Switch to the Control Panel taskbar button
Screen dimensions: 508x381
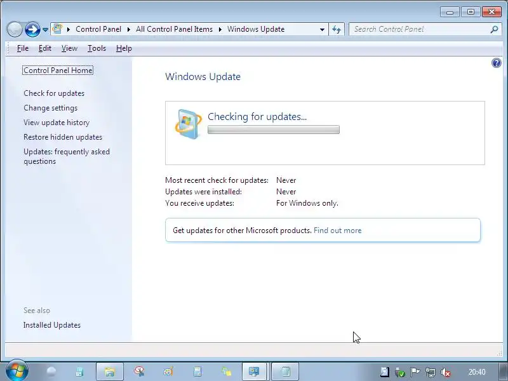[255, 371]
